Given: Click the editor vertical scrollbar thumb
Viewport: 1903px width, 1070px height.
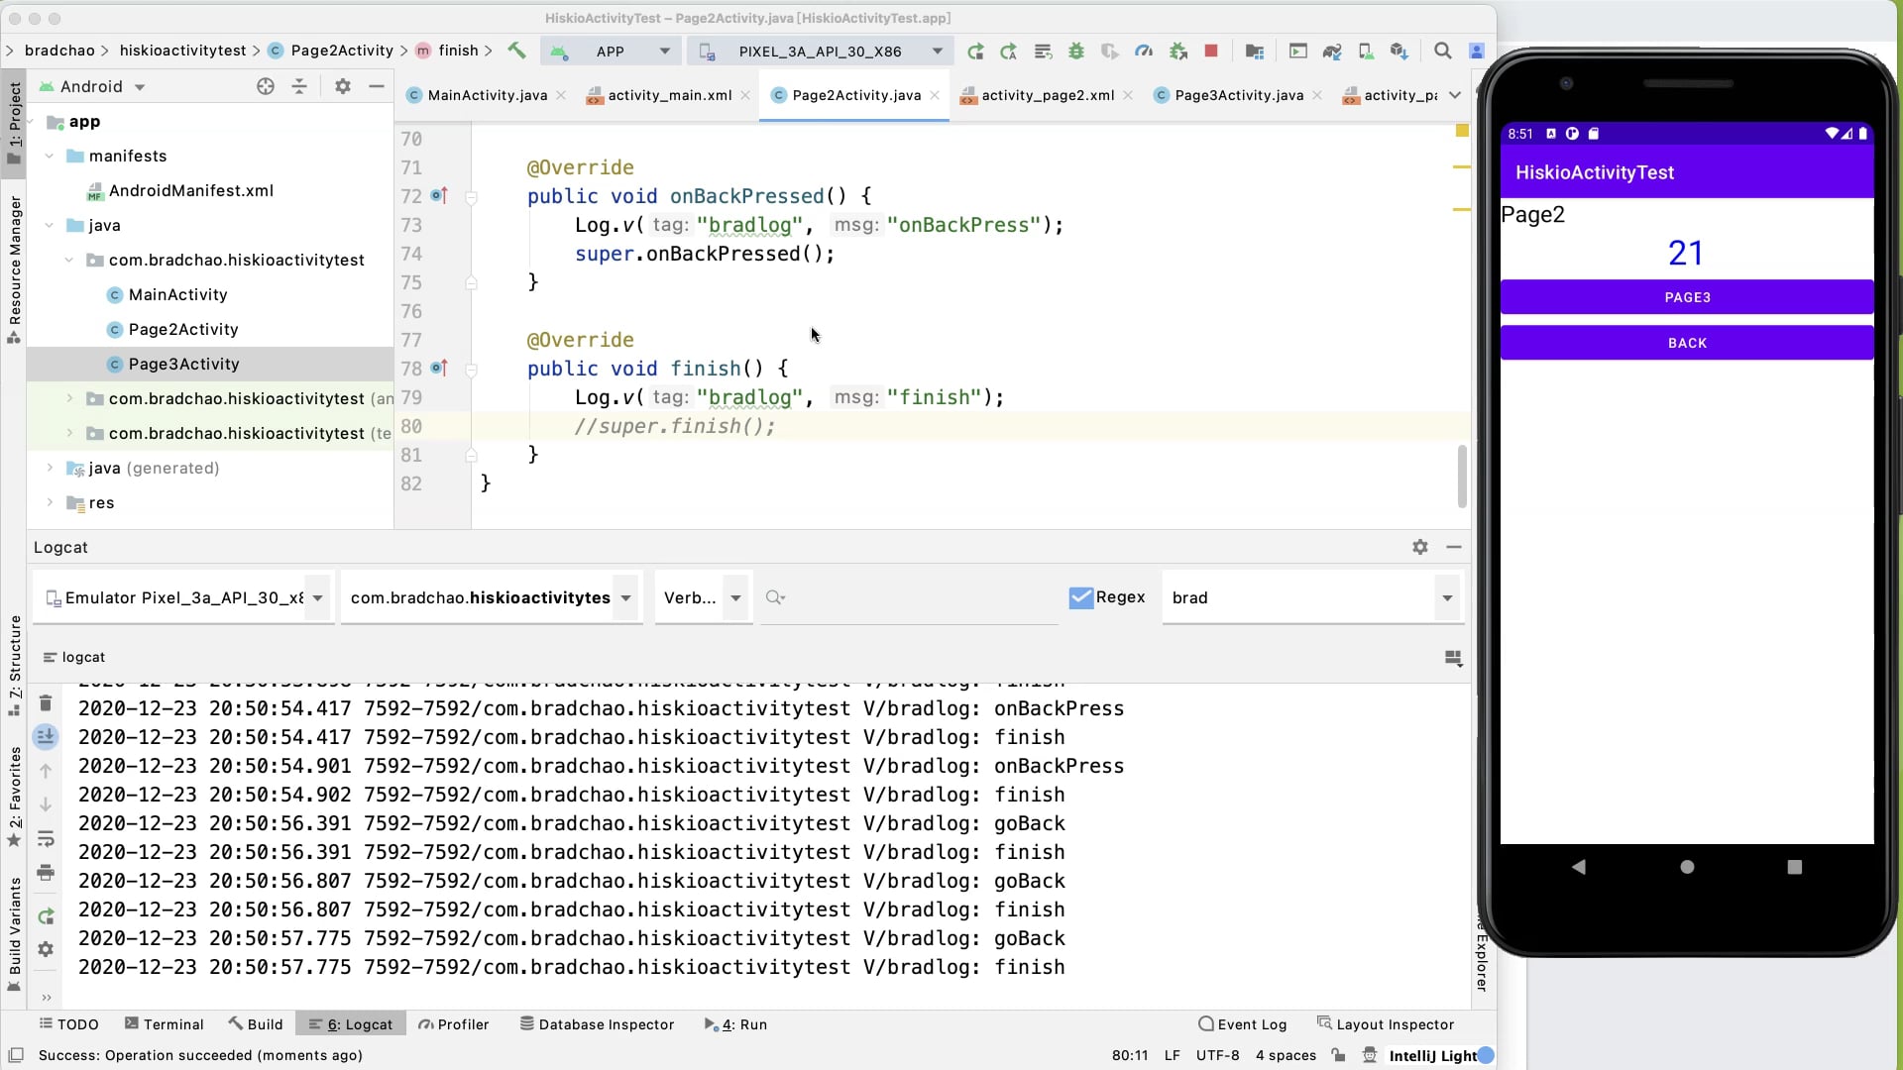Looking at the screenshot, I should pos(1462,476).
